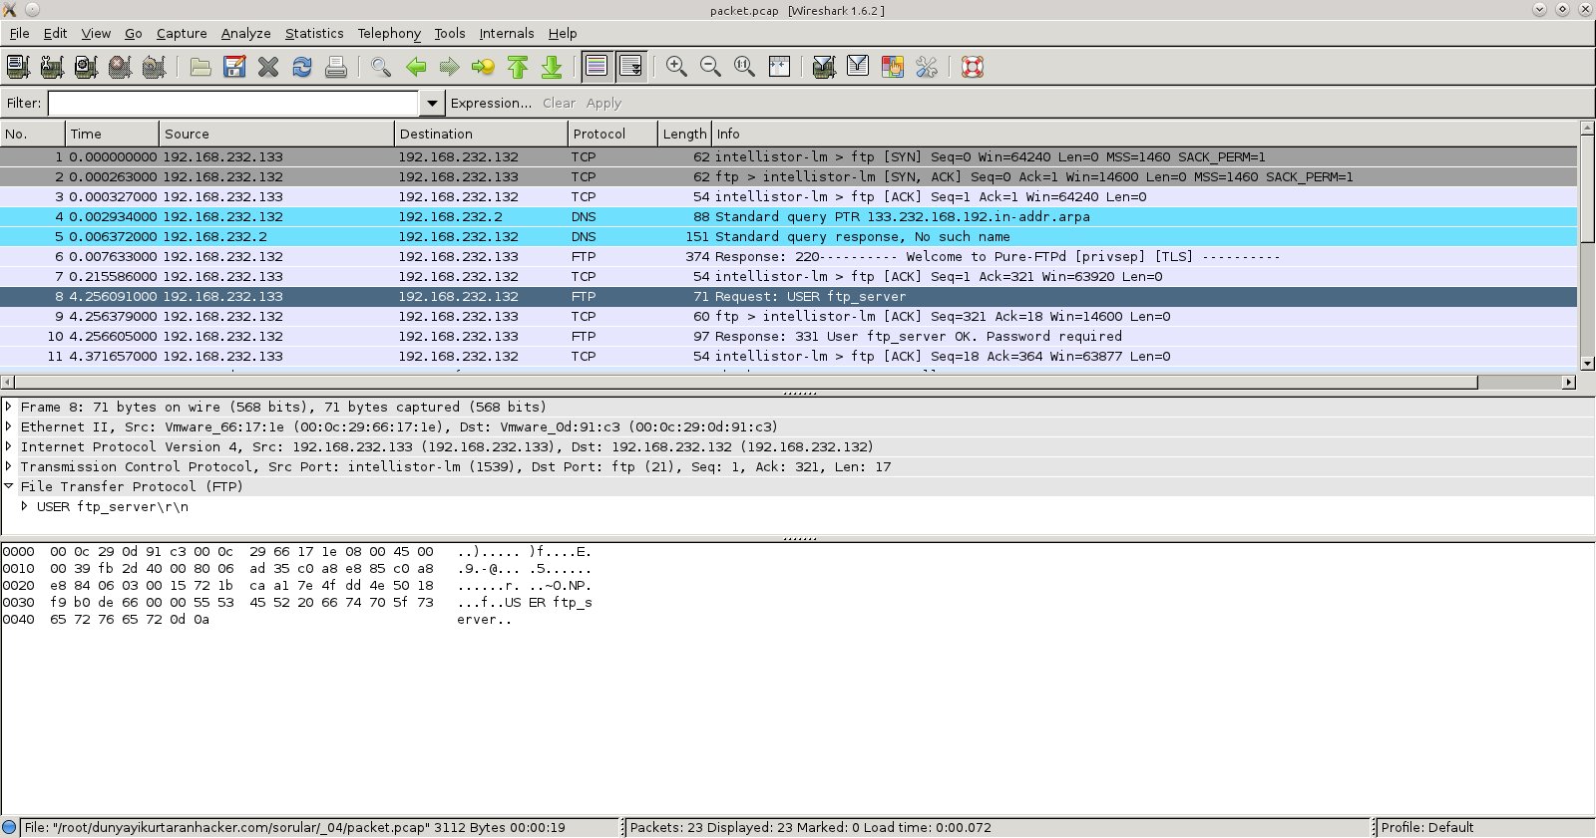Start a new live capture icon
This screenshot has height=838, width=1596.
click(86, 67)
